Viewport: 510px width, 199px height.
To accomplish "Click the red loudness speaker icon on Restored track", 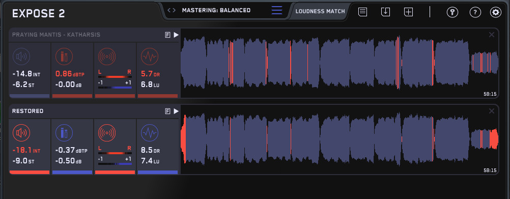I will (21, 133).
